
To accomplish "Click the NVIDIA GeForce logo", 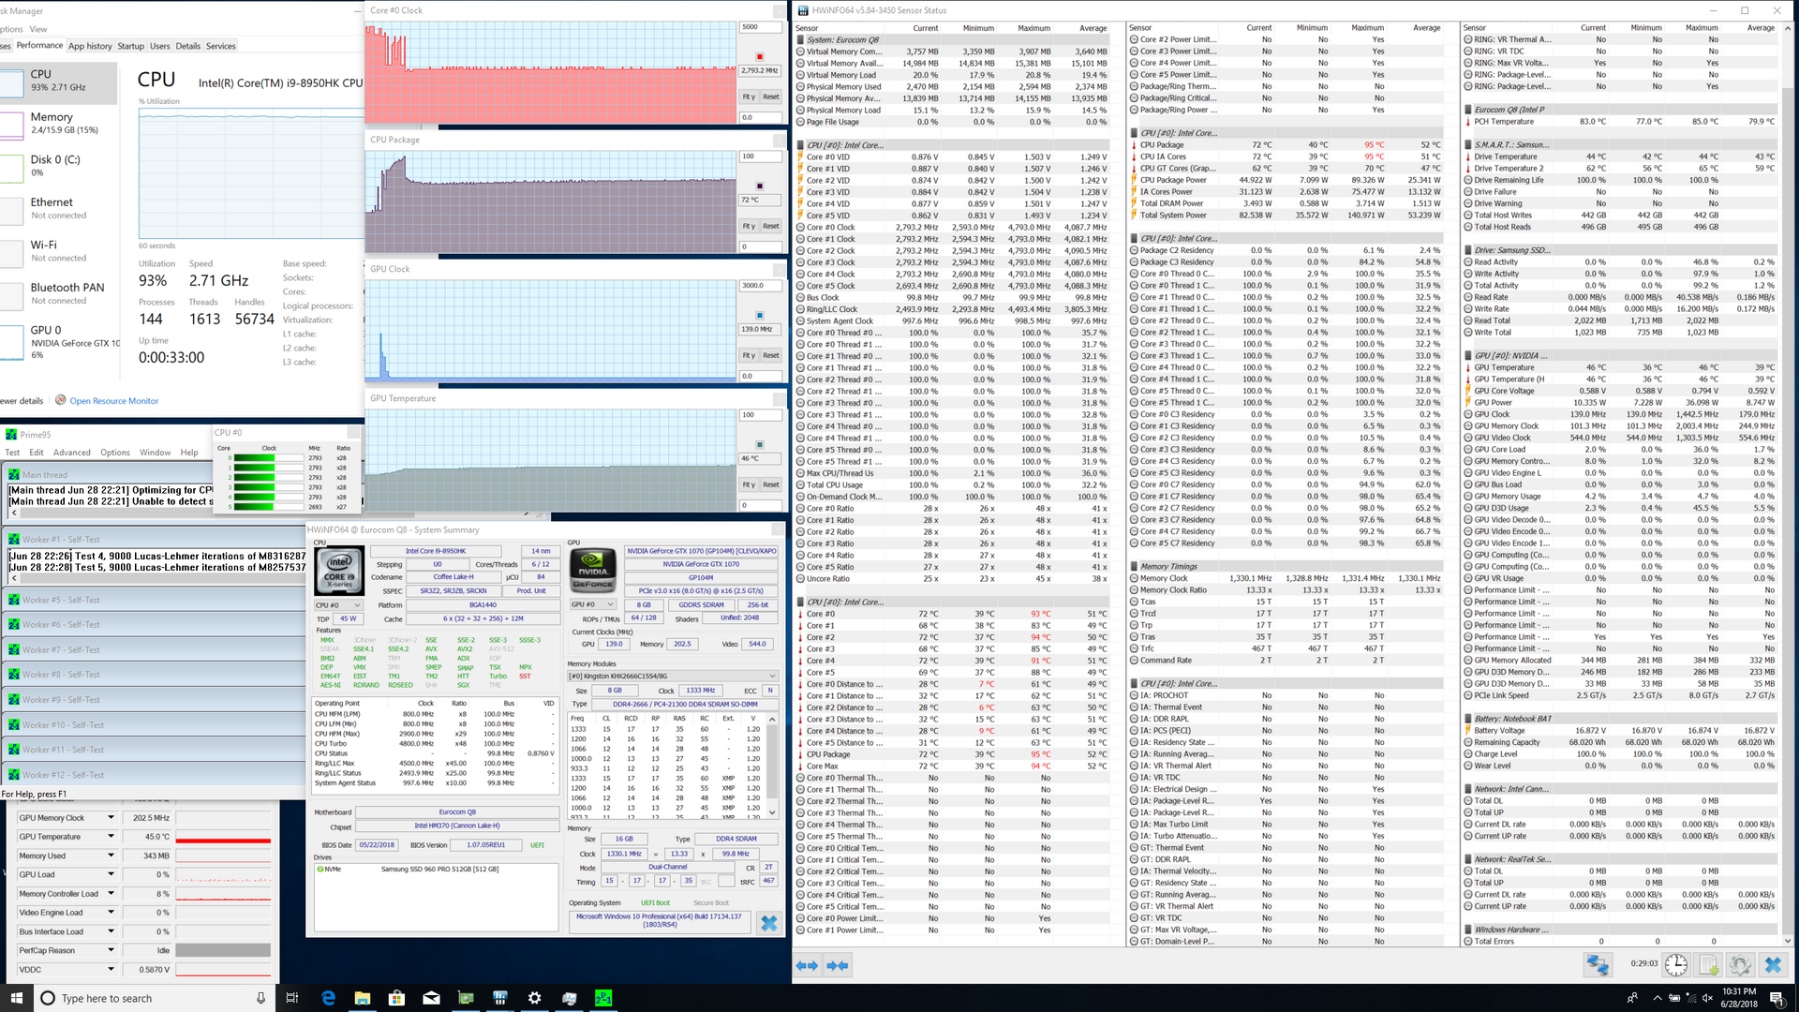I will 592,571.
